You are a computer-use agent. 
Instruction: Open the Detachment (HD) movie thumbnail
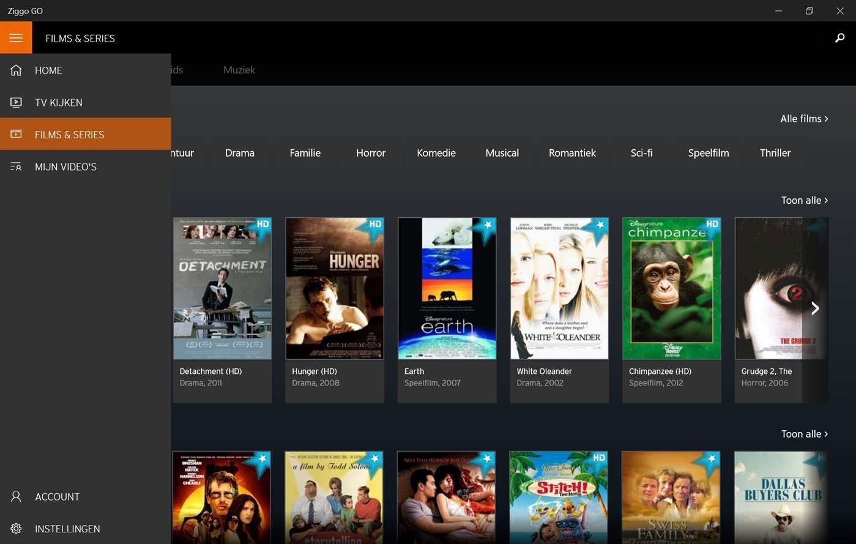[221, 288]
